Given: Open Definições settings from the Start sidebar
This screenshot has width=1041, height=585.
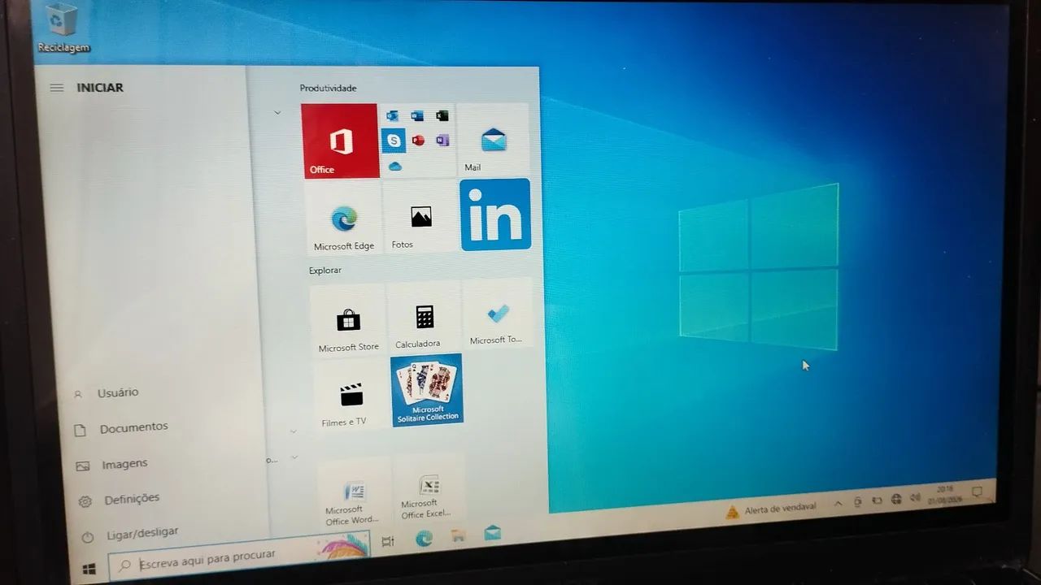Looking at the screenshot, I should click(x=119, y=500).
